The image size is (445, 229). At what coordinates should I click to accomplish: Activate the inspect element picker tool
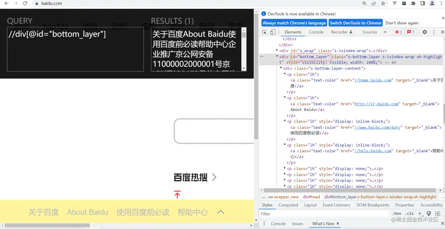[x=264, y=32]
